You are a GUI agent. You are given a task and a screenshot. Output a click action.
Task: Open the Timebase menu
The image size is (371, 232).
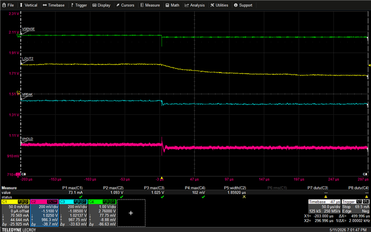tap(54, 5)
